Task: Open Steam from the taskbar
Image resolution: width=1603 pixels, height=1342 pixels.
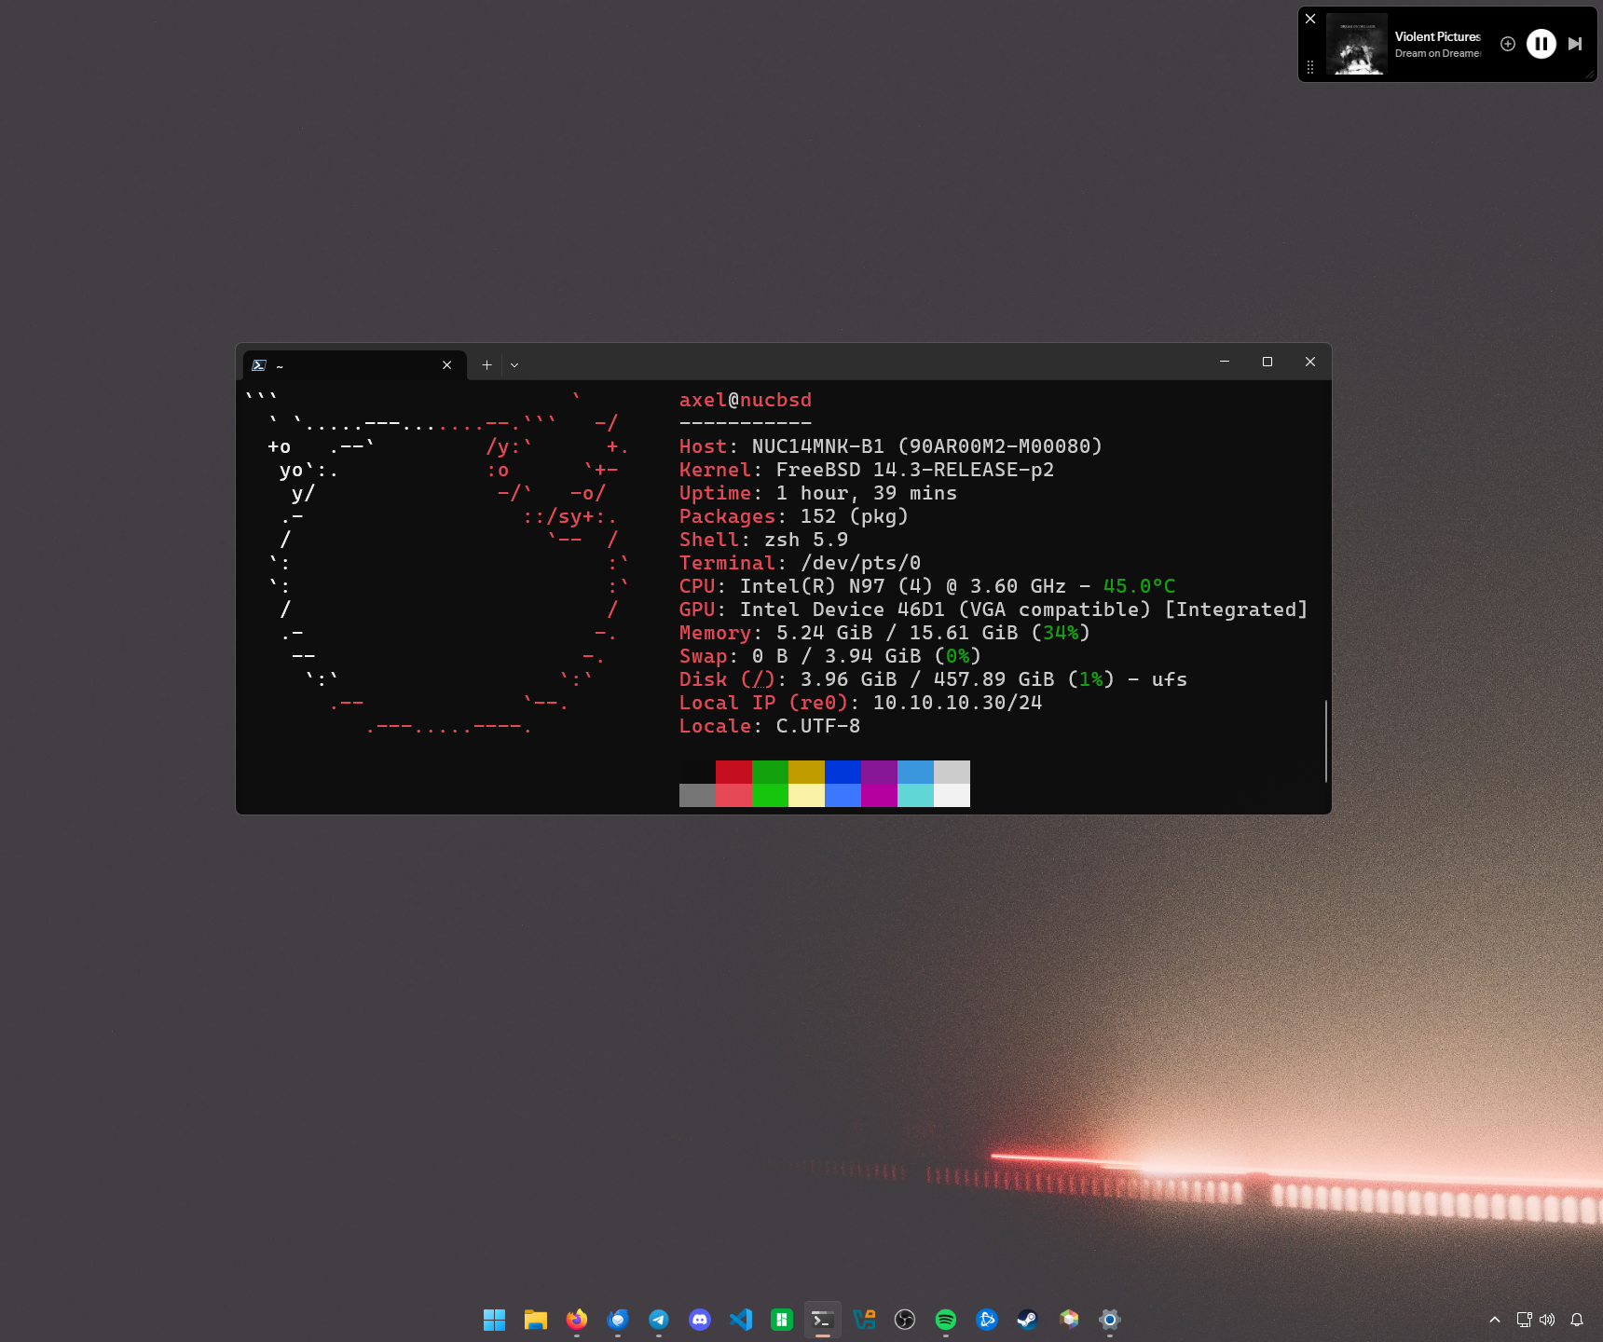Action: 1028,1320
